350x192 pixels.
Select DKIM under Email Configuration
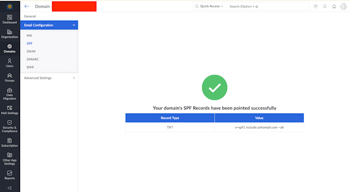[x=31, y=51]
